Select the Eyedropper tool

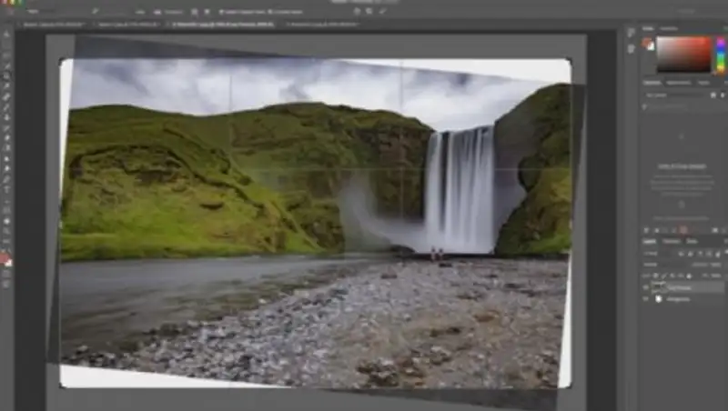[6, 86]
